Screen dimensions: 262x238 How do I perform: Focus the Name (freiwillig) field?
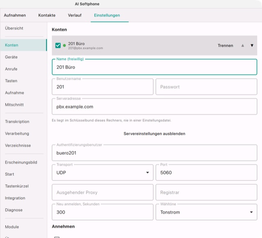click(x=154, y=67)
